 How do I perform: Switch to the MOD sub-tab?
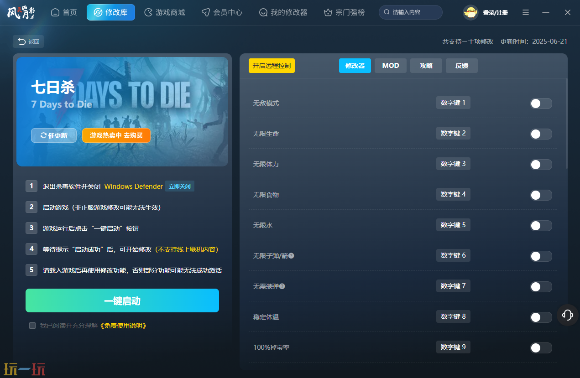391,66
